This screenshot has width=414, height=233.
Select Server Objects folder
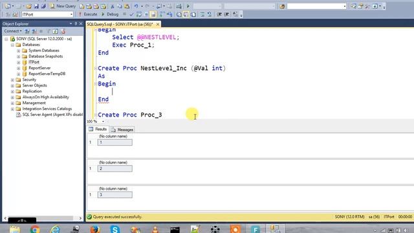(x=34, y=85)
